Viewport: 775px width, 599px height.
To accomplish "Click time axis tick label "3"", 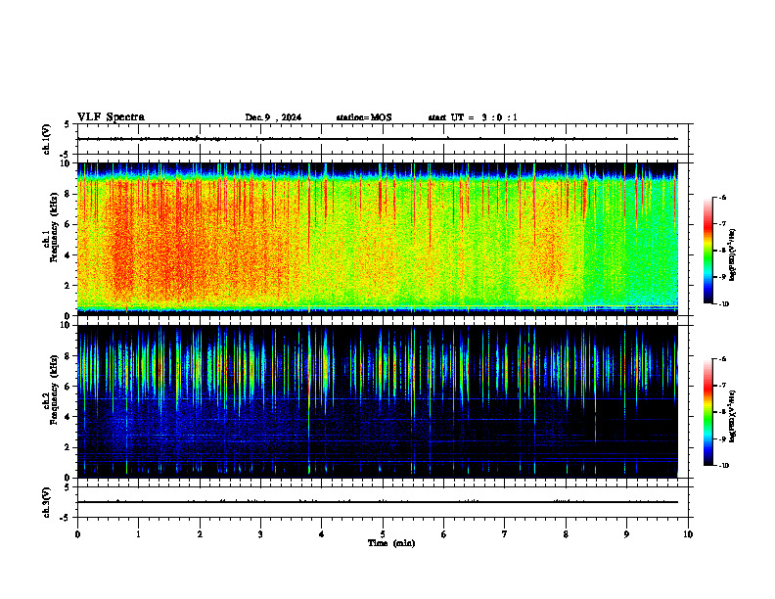I will click(260, 534).
